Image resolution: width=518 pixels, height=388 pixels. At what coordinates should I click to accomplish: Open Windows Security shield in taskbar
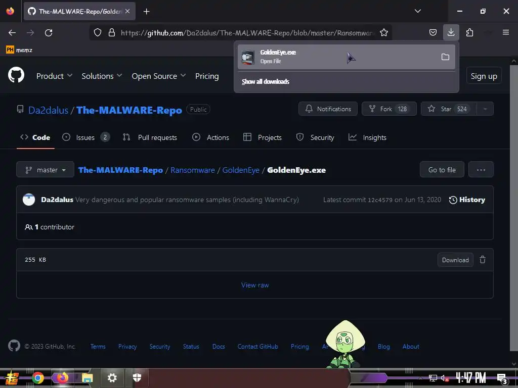tap(137, 378)
